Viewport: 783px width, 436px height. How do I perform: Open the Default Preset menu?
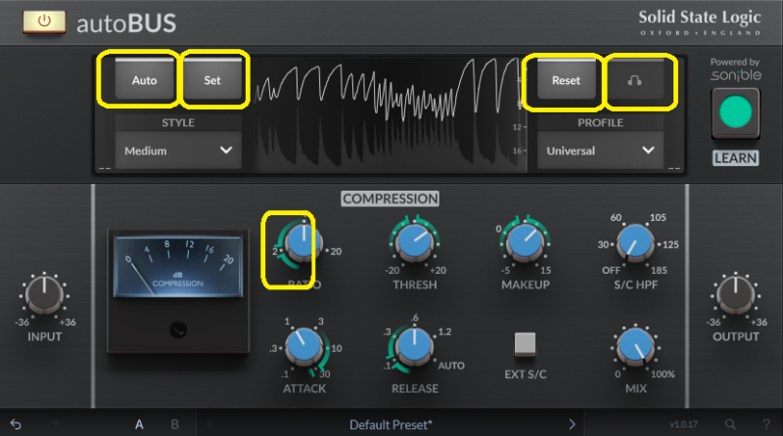[390, 424]
